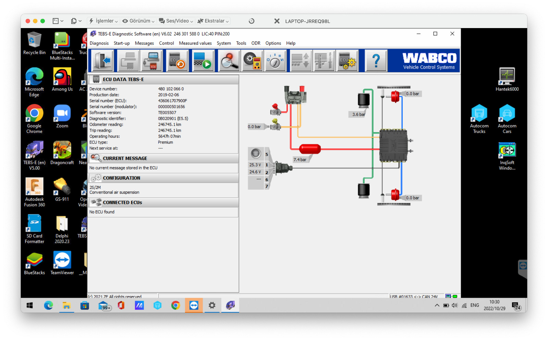Select the Device number value 480 102 066 0
548x340 pixels.
tap(171, 89)
